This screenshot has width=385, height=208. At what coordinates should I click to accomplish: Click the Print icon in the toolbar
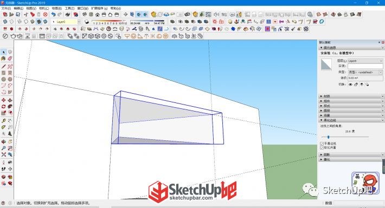pos(68,15)
